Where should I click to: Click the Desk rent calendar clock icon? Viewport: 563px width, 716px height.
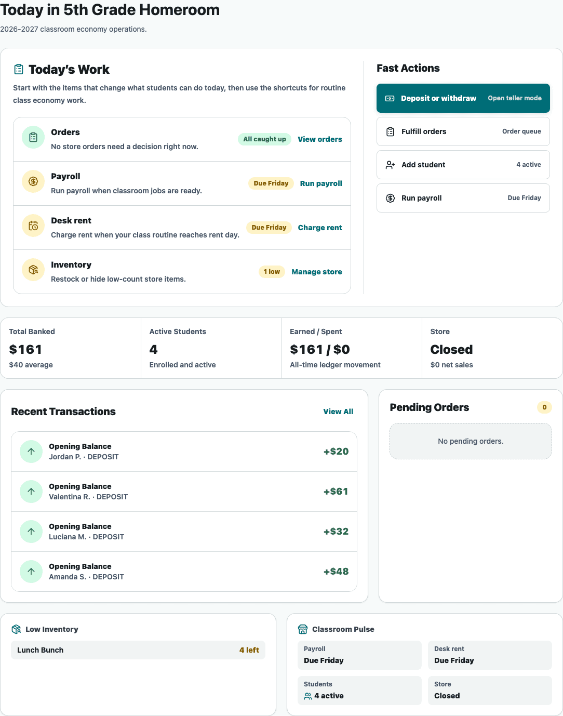coord(33,226)
